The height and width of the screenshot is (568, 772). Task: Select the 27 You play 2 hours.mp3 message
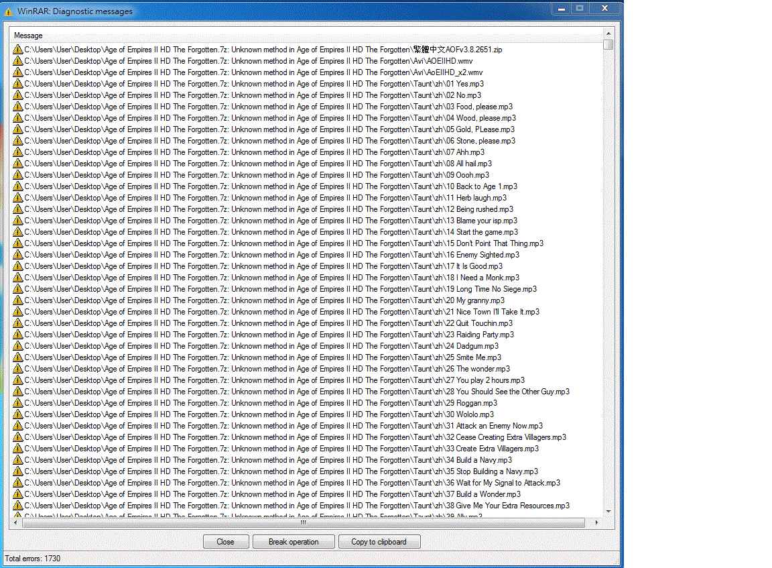269,380
